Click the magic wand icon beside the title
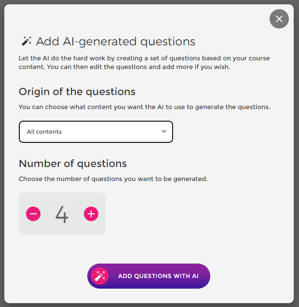Screen dimensions: 299x307 coord(27,41)
